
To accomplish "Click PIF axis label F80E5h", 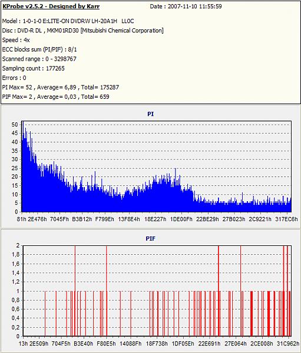I will (x=106, y=344).
